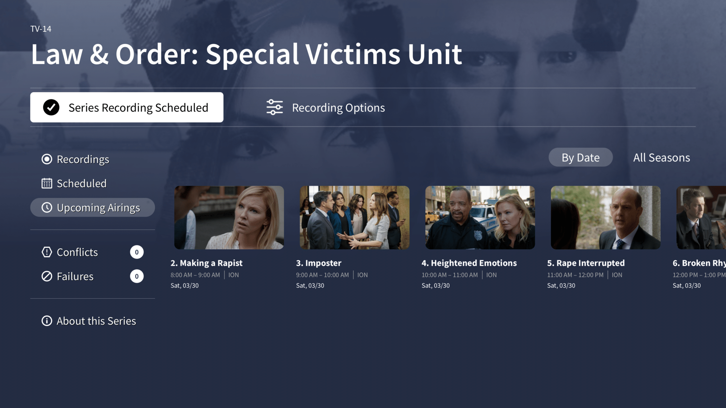Screen dimensions: 726x408
Task: Click the About this Series info icon
Action: click(x=47, y=321)
